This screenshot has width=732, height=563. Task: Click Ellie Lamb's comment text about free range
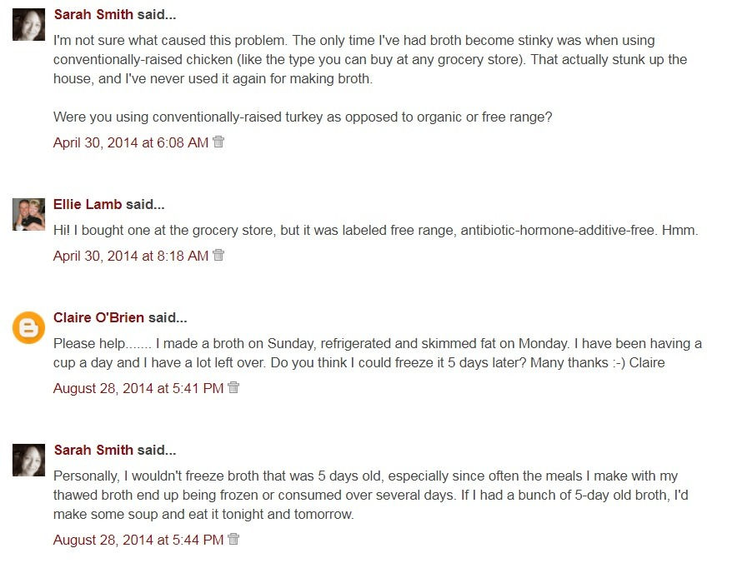375,231
